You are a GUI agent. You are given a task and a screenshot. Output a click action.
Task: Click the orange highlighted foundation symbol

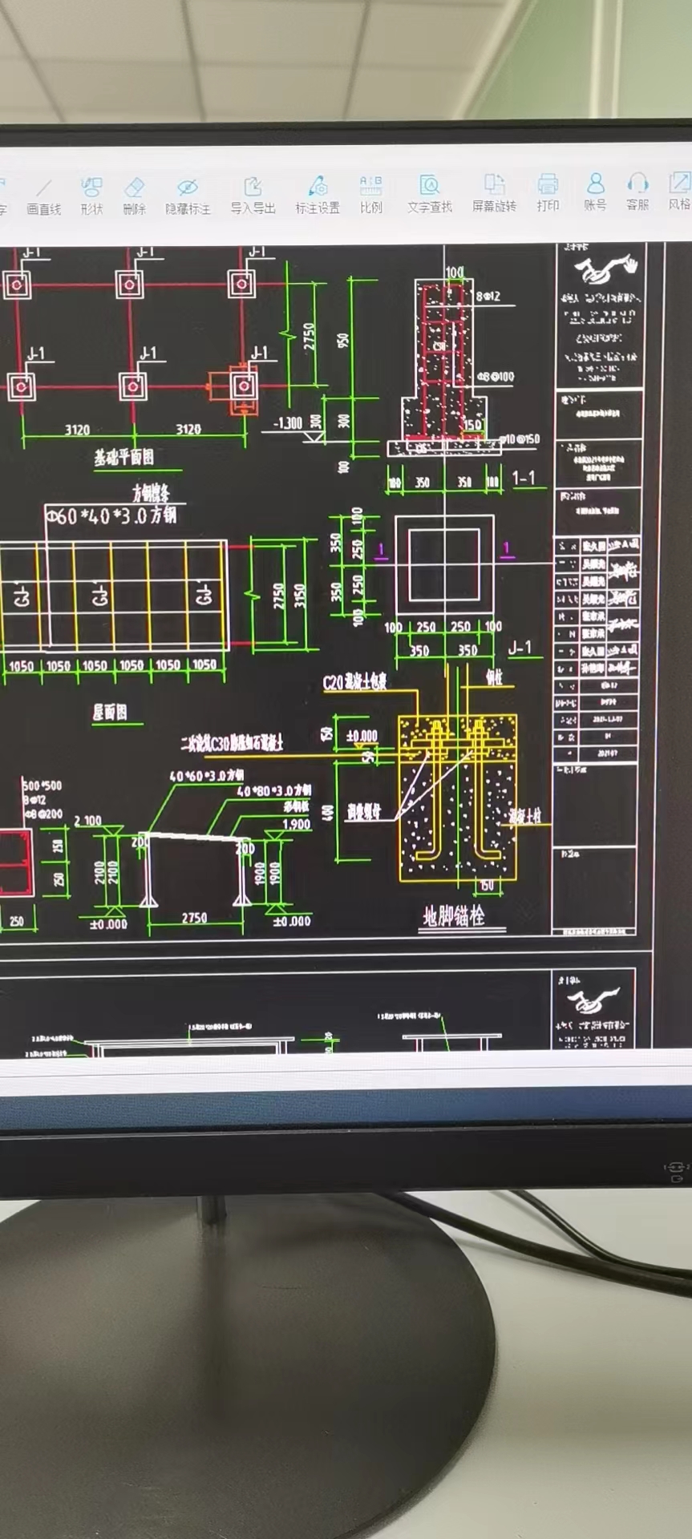point(243,388)
